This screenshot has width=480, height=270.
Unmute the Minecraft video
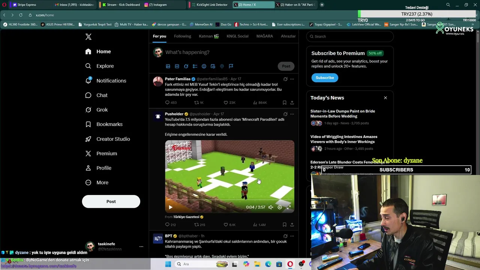[x=271, y=207]
